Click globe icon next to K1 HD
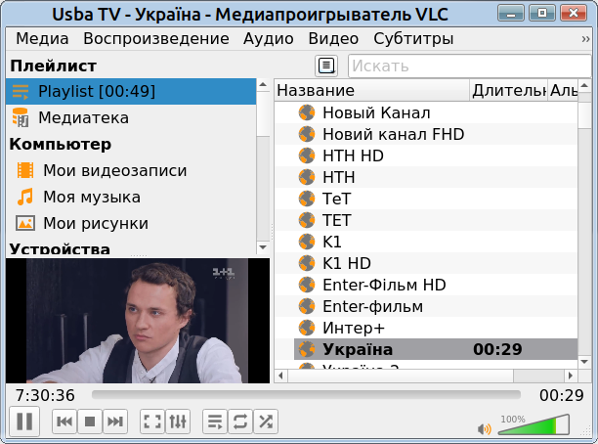Viewport: 598px width, 444px height. pos(307,263)
